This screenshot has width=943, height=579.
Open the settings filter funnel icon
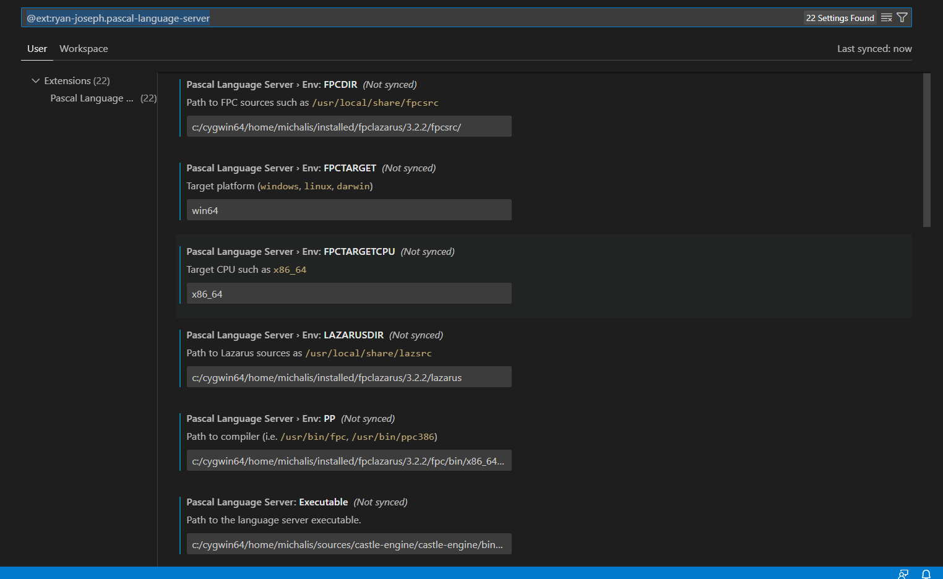[902, 18]
